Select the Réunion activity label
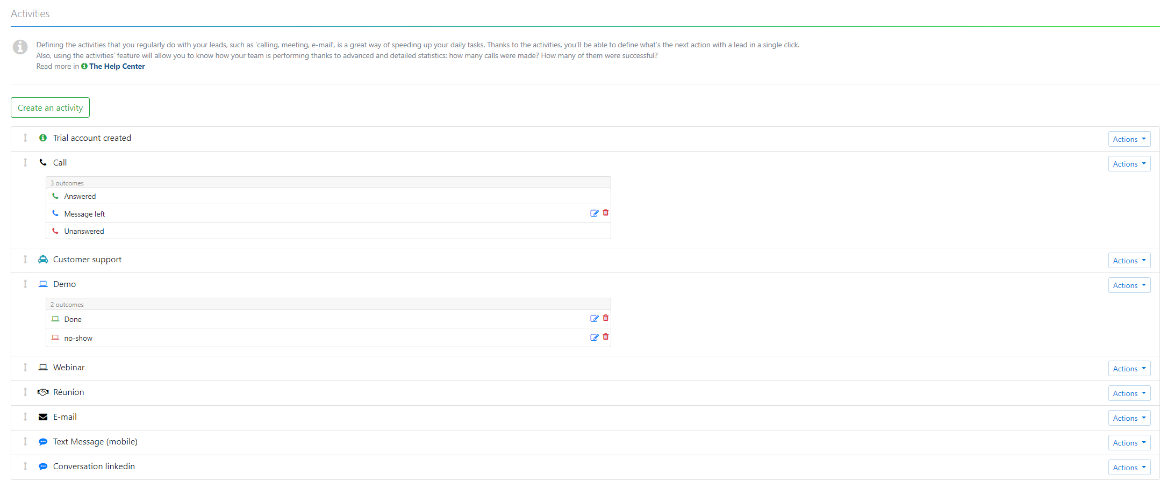Viewport: 1167px width, 481px height. (69, 392)
